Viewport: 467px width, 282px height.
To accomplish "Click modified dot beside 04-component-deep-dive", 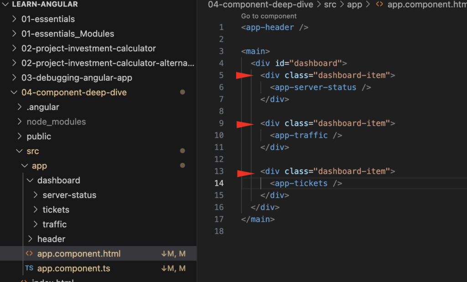I will (182, 92).
